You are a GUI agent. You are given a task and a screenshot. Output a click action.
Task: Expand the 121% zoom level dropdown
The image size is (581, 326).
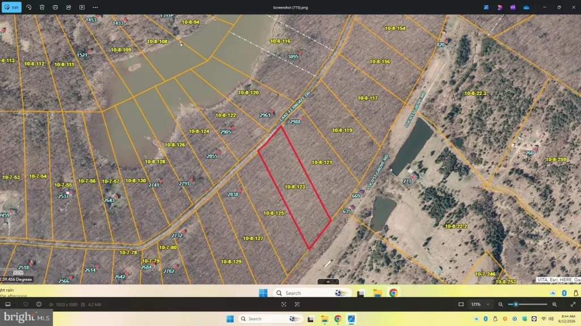tap(480, 304)
